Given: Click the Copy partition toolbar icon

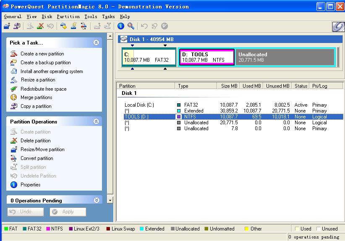Looking at the screenshot, I should click(x=17, y=26).
